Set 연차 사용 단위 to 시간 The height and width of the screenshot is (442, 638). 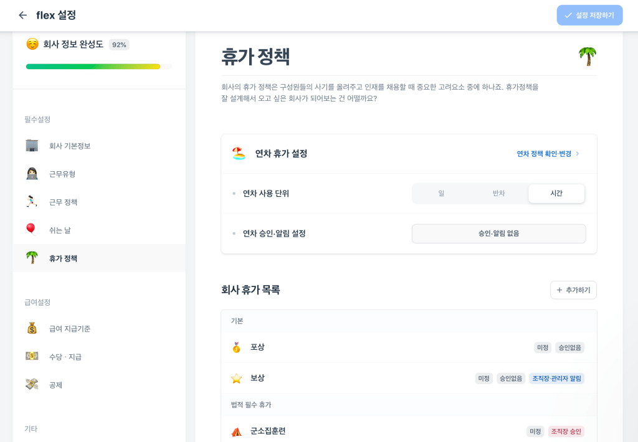556,193
